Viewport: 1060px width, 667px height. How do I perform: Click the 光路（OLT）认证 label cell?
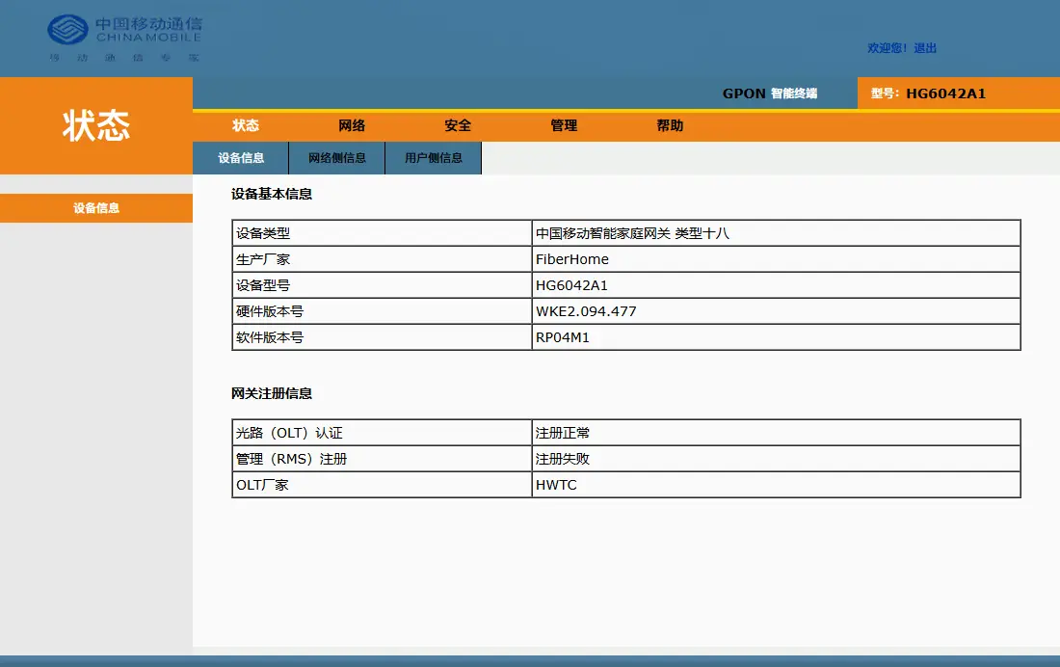pyautogui.click(x=382, y=433)
